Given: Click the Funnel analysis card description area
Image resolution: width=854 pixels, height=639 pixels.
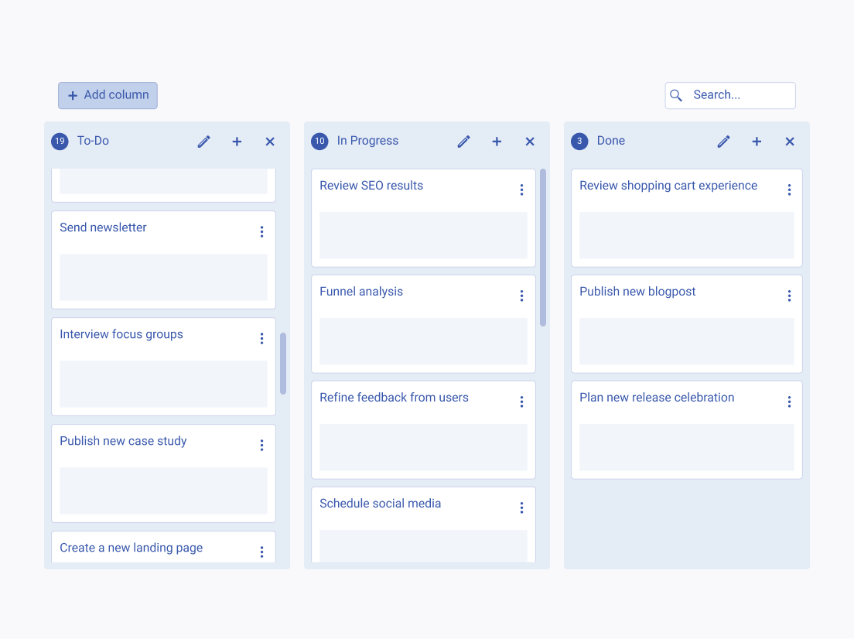Looking at the screenshot, I should coord(423,342).
